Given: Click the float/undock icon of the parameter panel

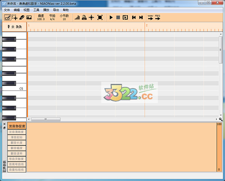Looking at the screenshot, I should coord(4,128).
